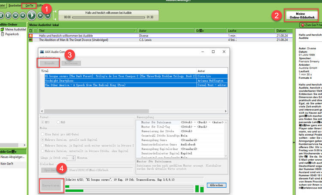Select the MP3 format radio button

pos(43,122)
